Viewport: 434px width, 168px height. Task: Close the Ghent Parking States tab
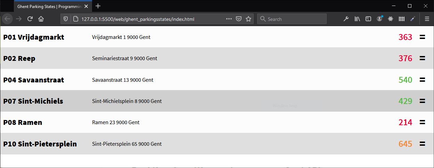point(86,6)
